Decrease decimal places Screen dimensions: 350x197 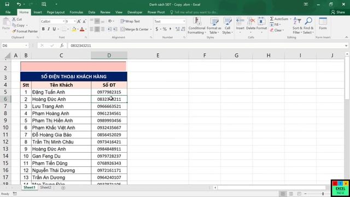183,29
